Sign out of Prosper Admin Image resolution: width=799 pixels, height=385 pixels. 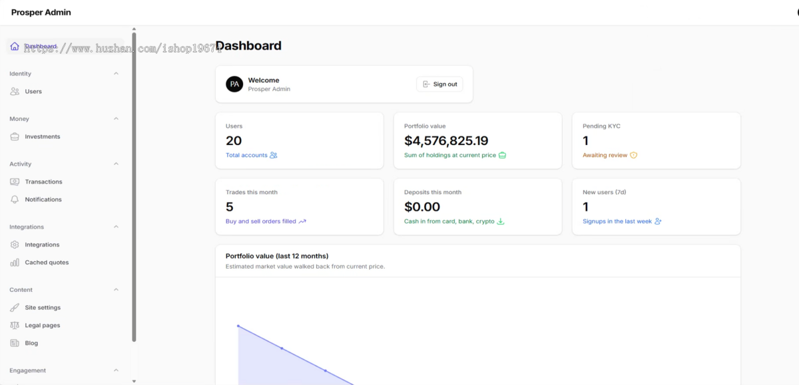(440, 84)
